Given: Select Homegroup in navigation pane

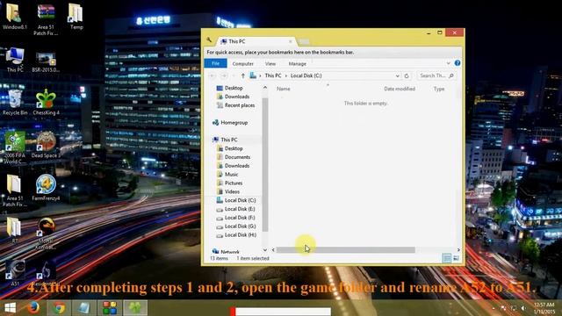Looking at the screenshot, I should [230, 123].
